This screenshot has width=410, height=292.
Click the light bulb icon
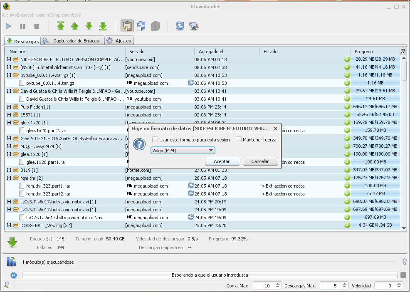pyautogui.click(x=404, y=261)
